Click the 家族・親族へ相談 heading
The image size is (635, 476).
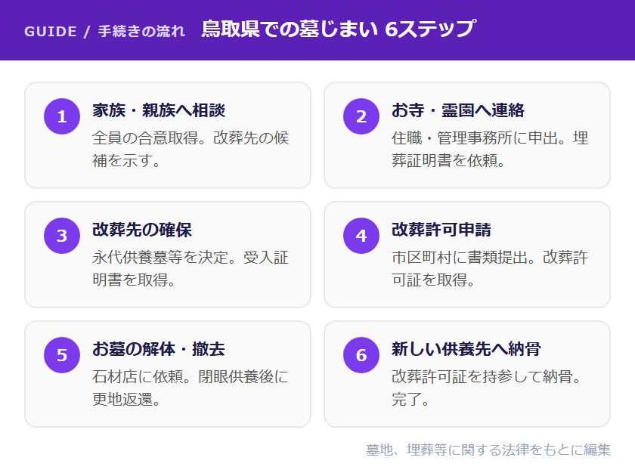click(159, 110)
